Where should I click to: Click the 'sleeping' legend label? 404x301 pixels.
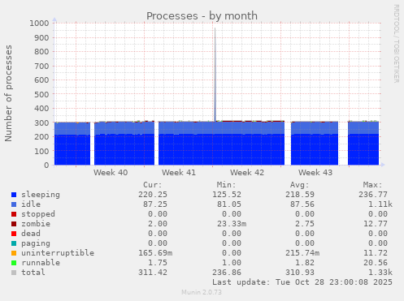click(41, 195)
